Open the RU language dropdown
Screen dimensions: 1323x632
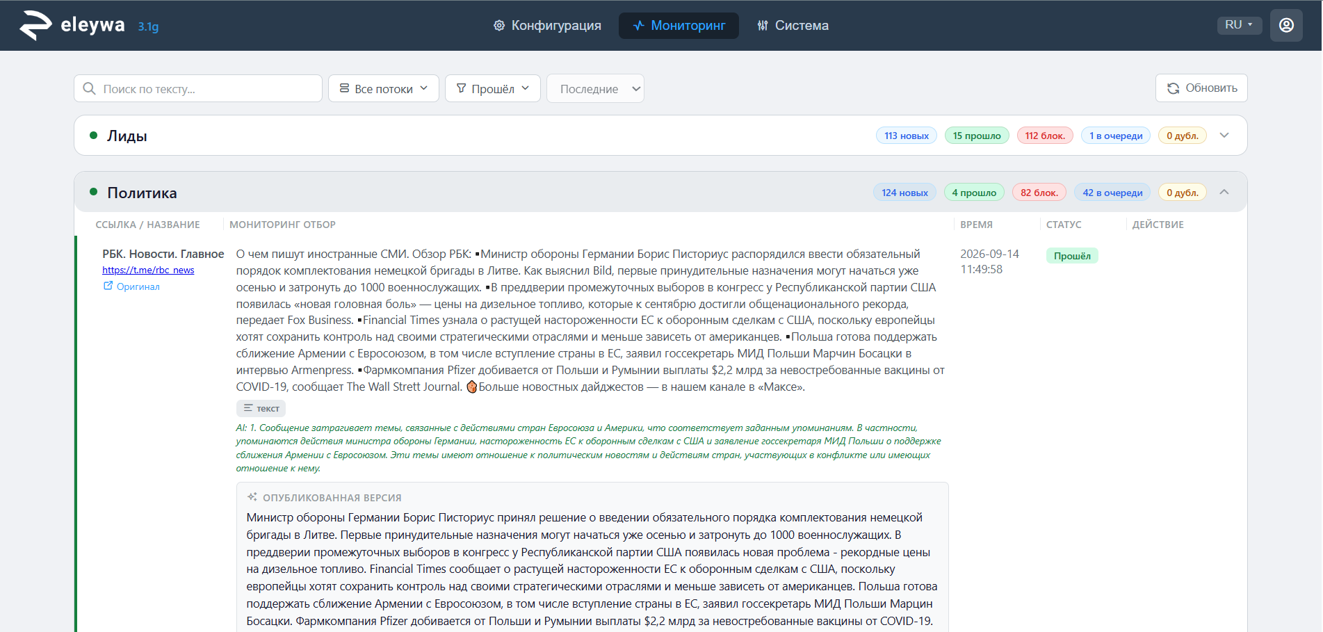[x=1240, y=25]
